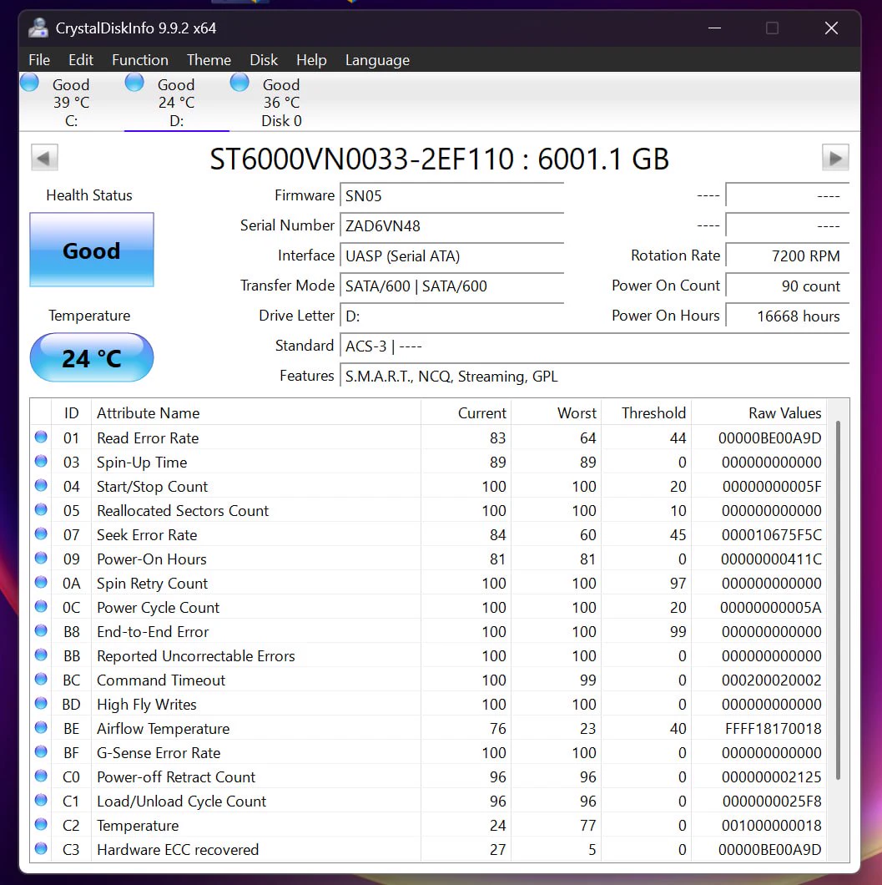The width and height of the screenshot is (882, 885).
Task: Click the Threshold column header
Action: coord(647,412)
